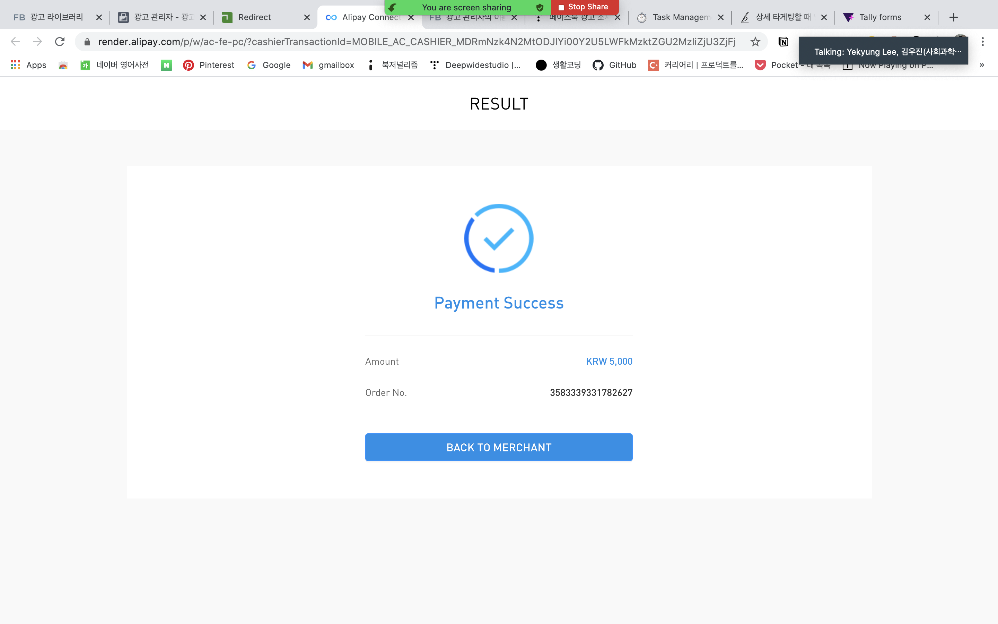Open the Chrome three-dot menu

coord(983,42)
